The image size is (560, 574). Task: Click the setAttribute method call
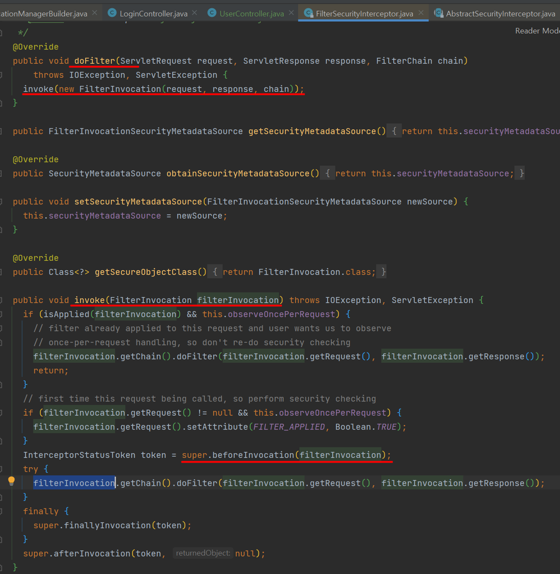[217, 427]
